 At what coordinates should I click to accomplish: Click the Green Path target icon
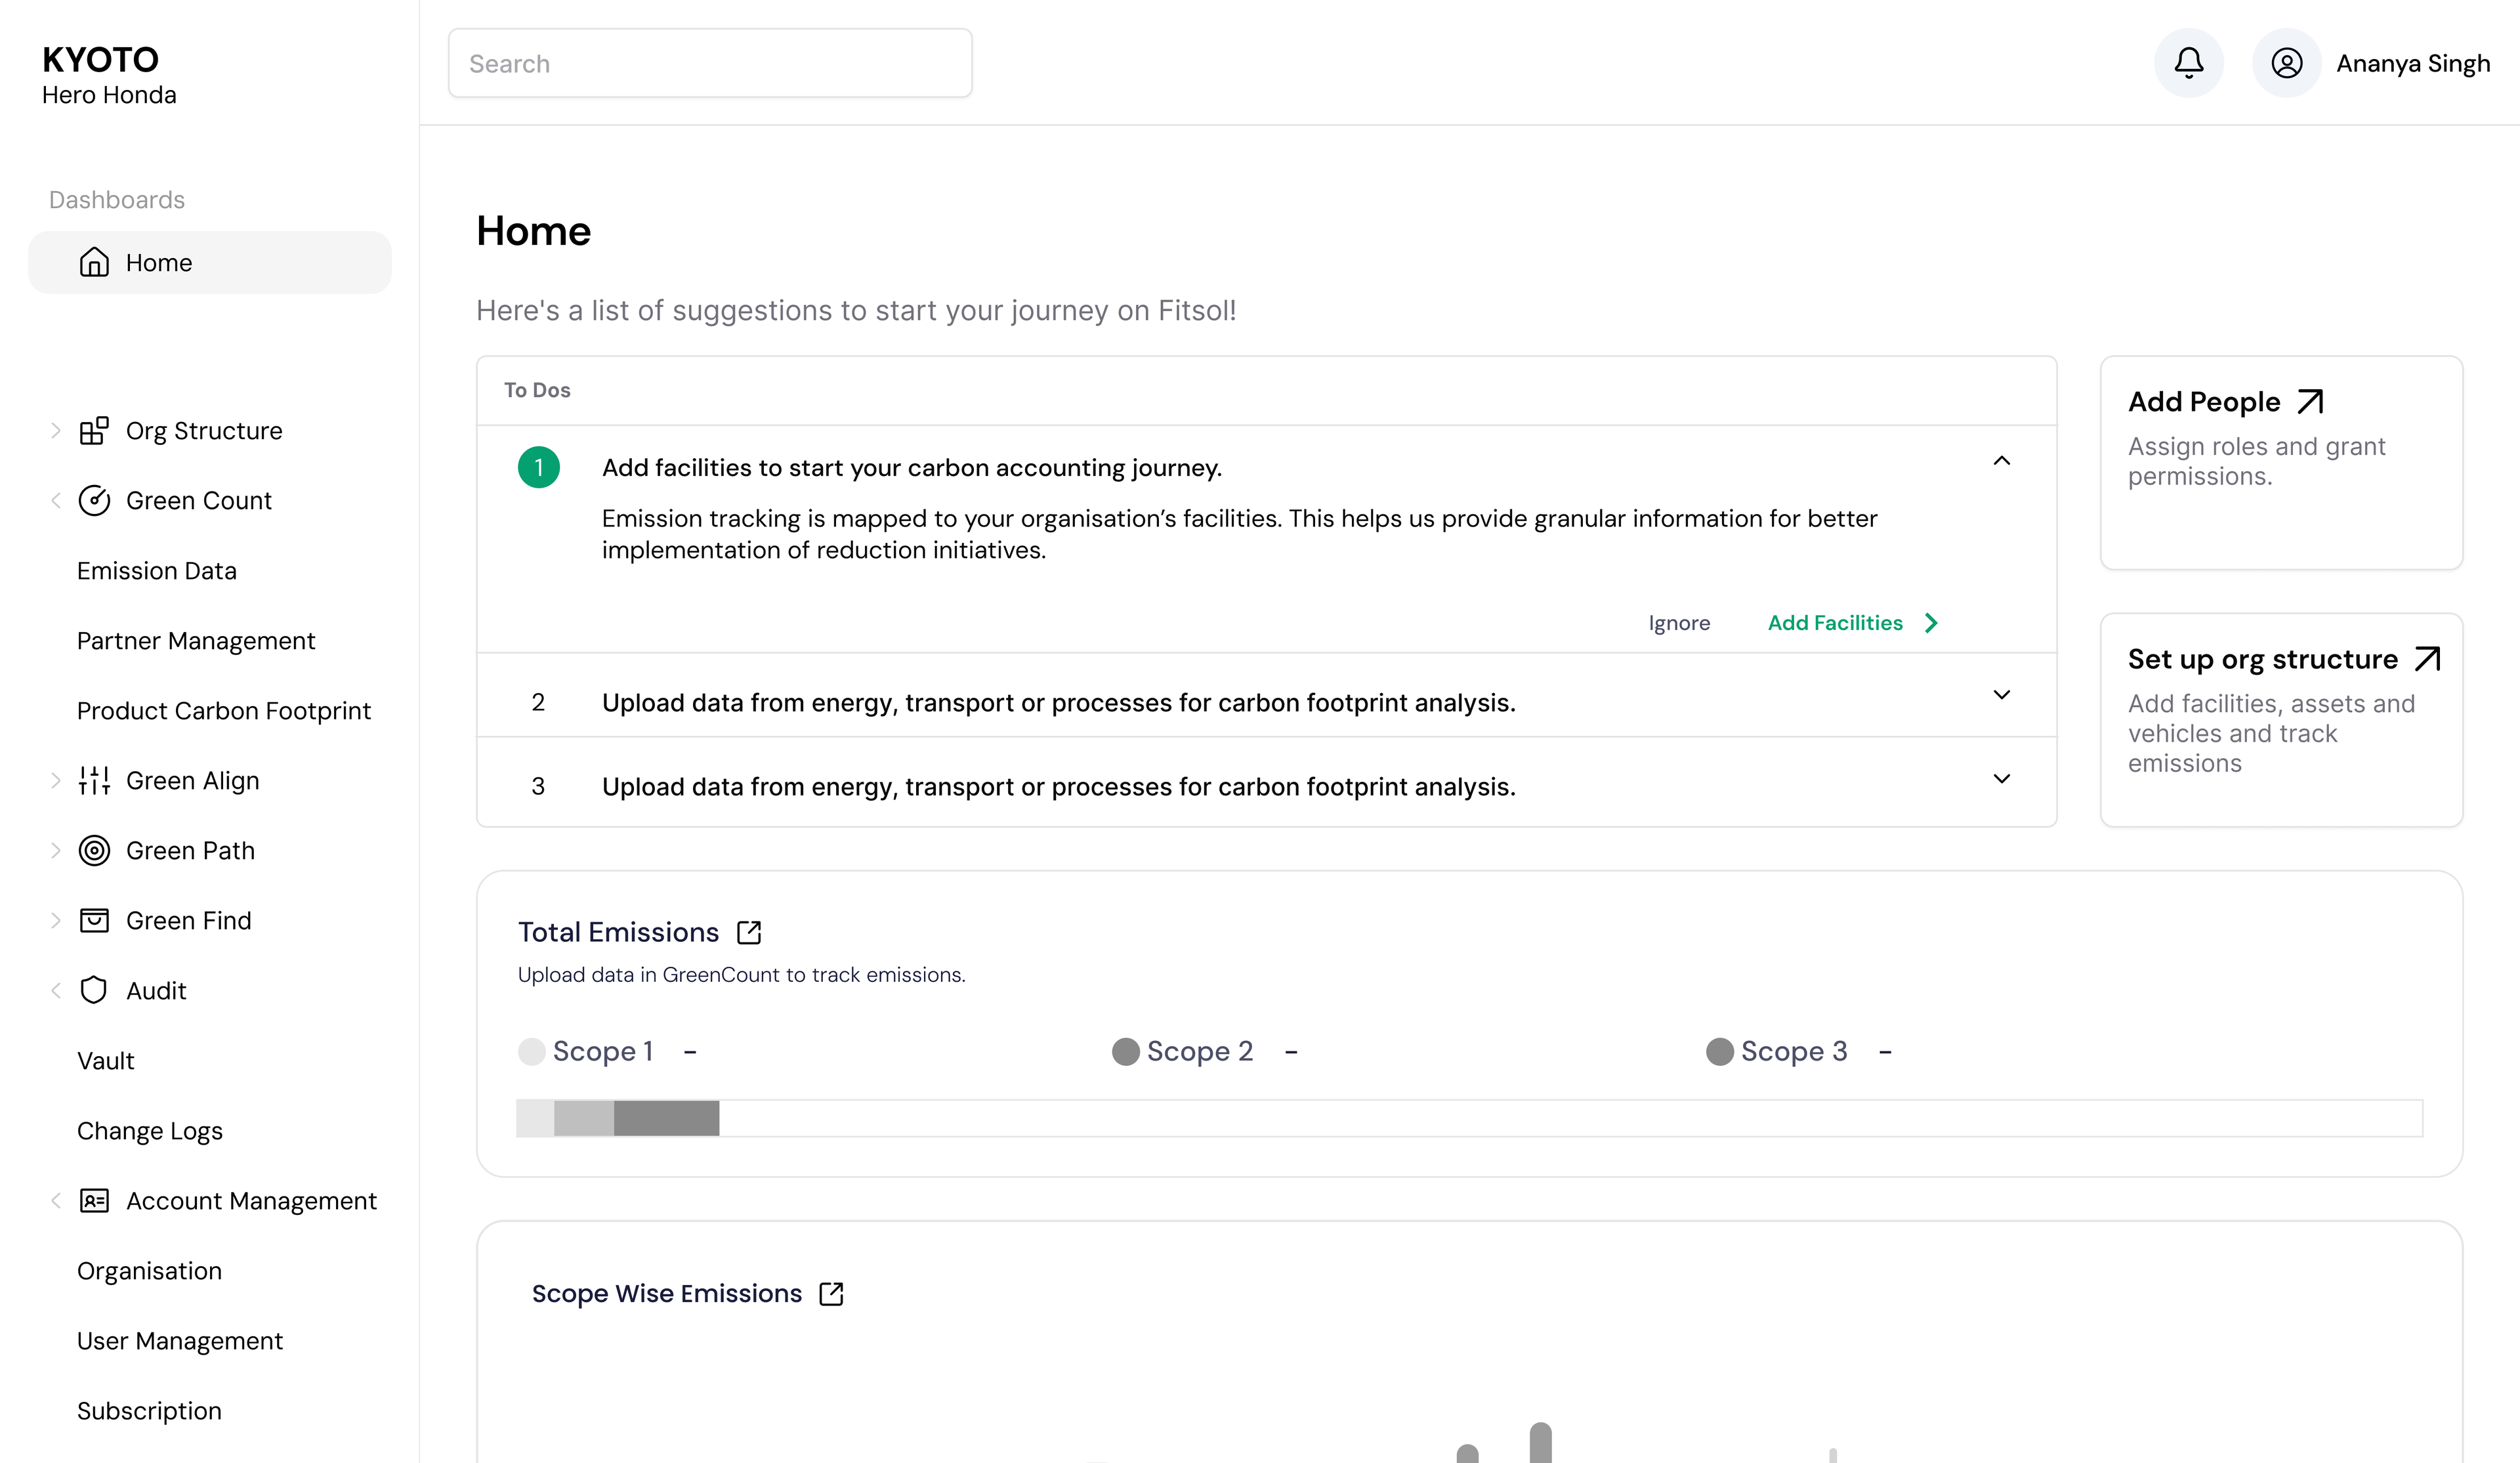pos(94,850)
